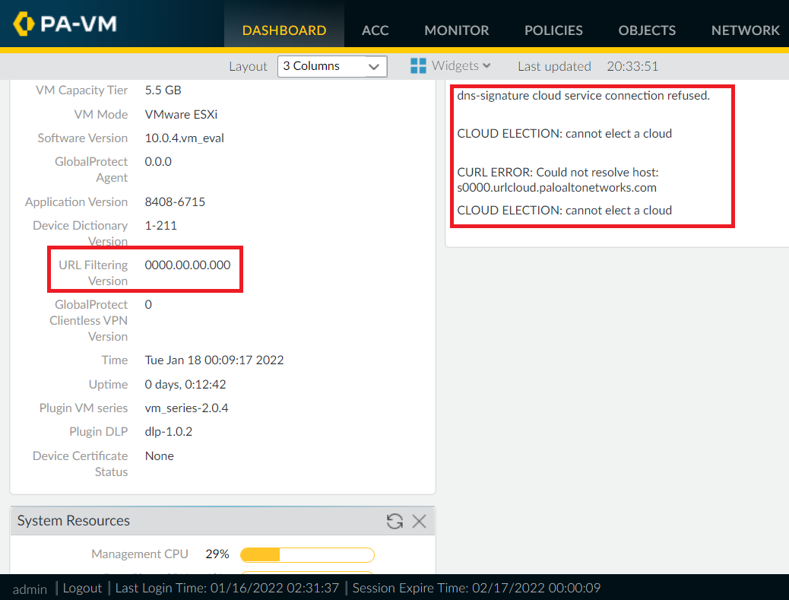Go to the MONITOR tab
The image size is (789, 600).
(456, 30)
